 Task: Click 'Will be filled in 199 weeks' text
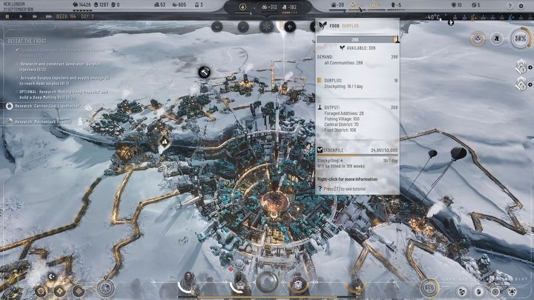[341, 166]
